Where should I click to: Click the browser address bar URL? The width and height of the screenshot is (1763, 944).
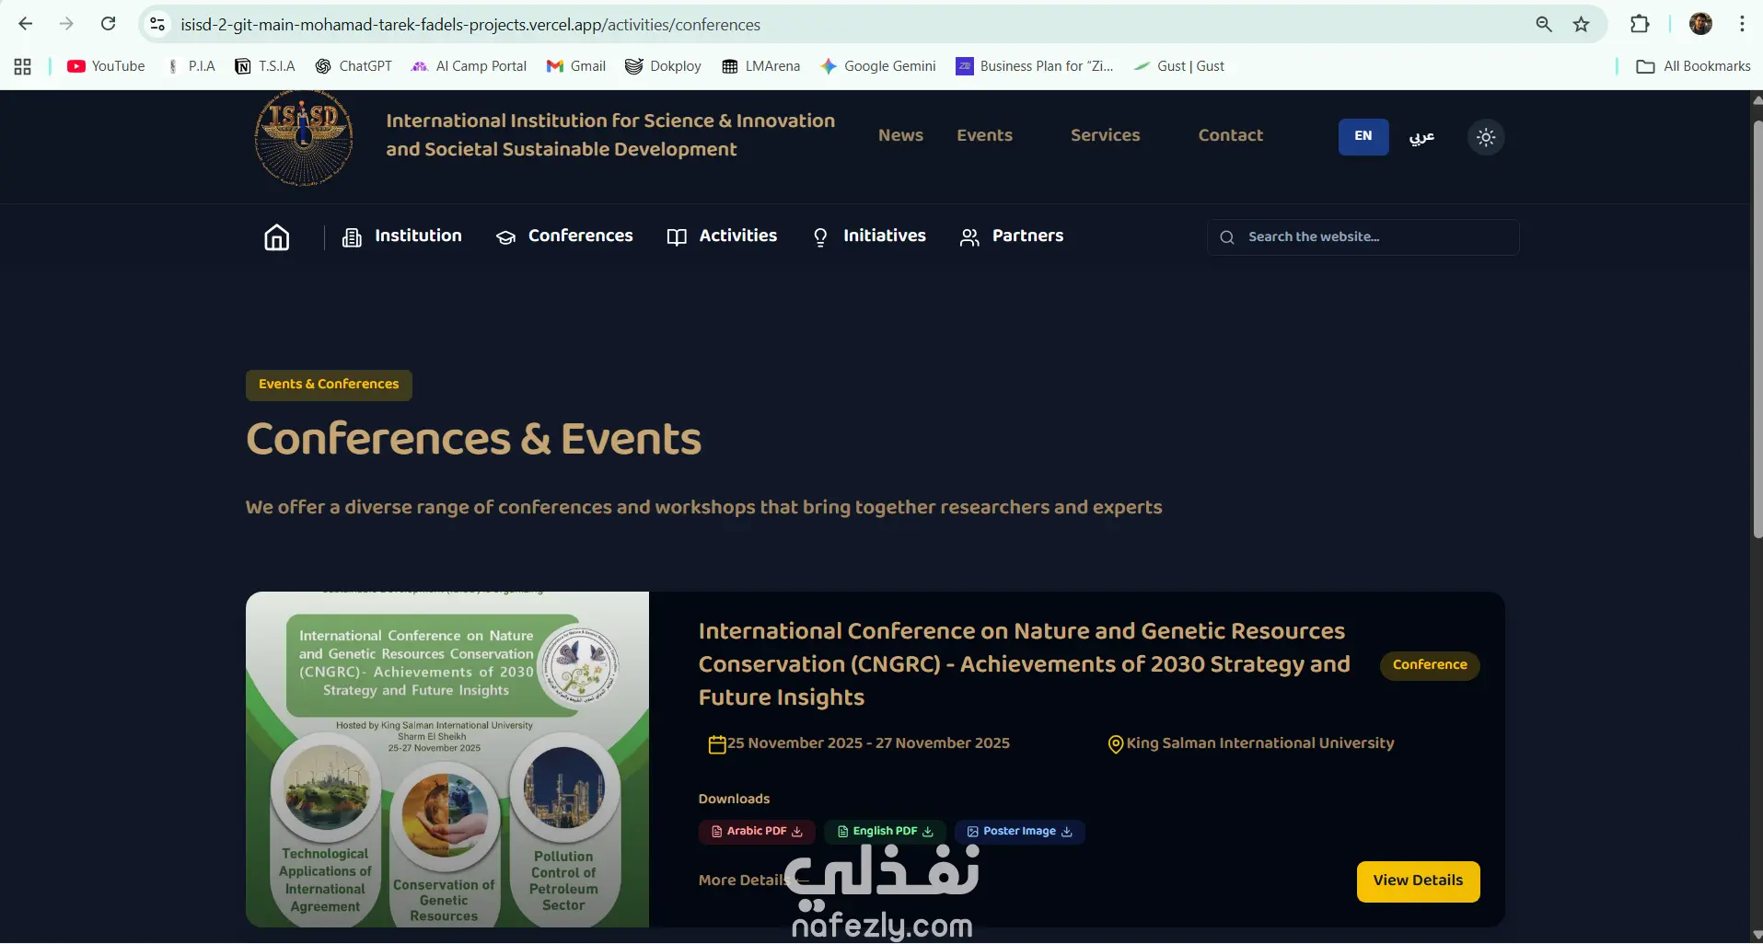470,25
